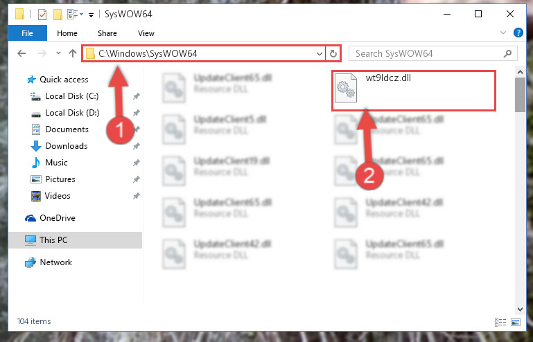The image size is (533, 342).
Task: Select the wt9ldcz.dll file
Action: 413,90
